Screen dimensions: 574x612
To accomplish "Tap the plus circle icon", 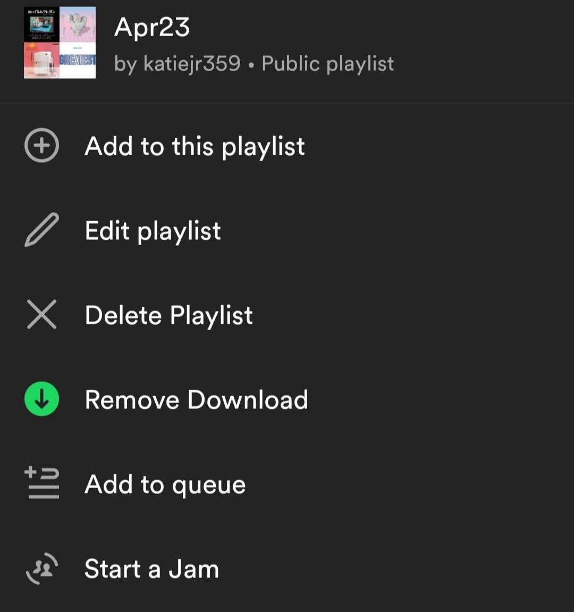I will [41, 145].
